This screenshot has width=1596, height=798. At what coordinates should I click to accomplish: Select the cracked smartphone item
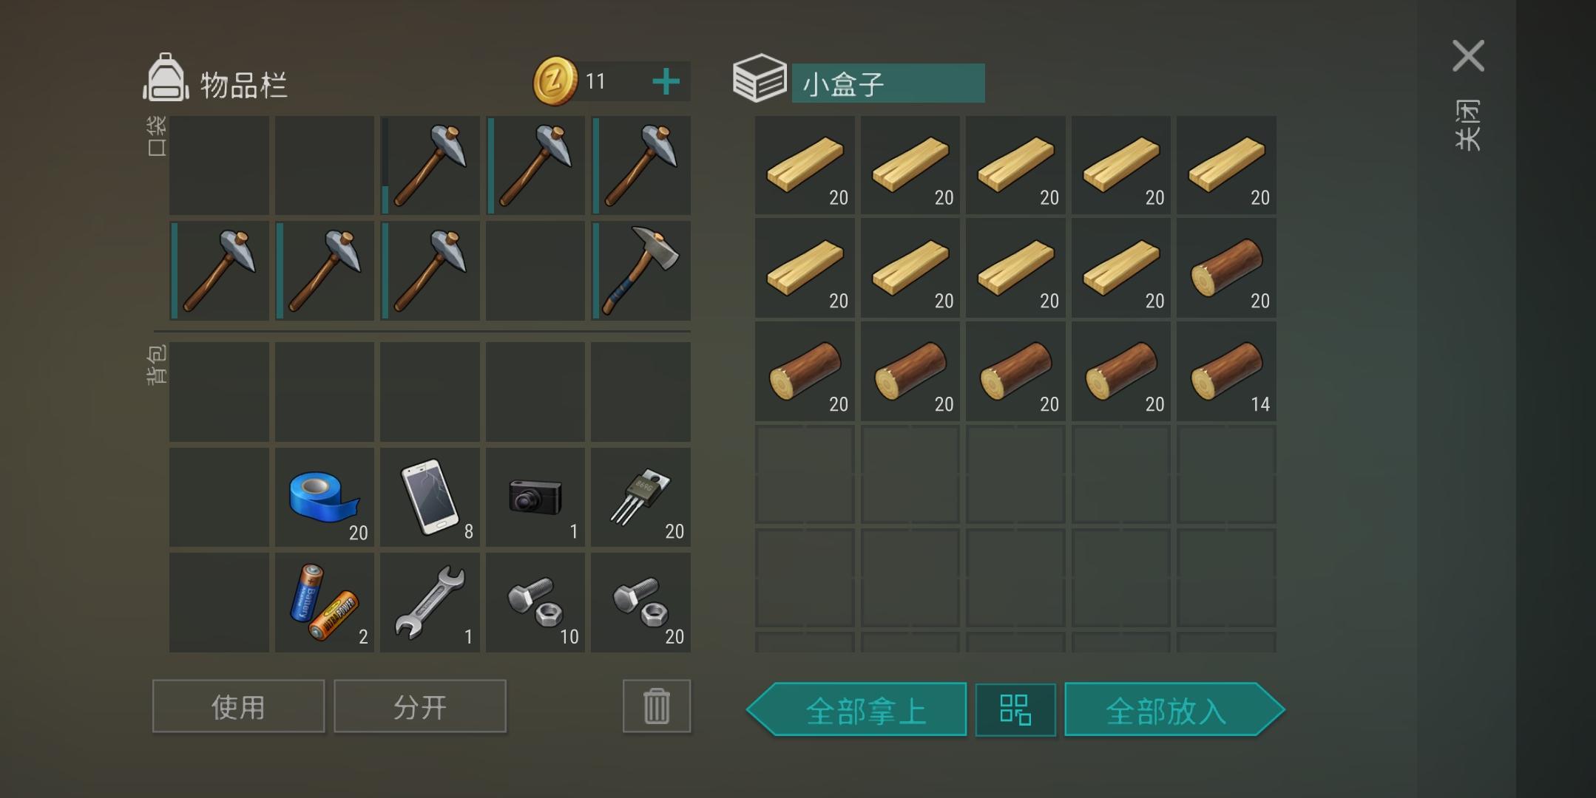click(x=430, y=497)
